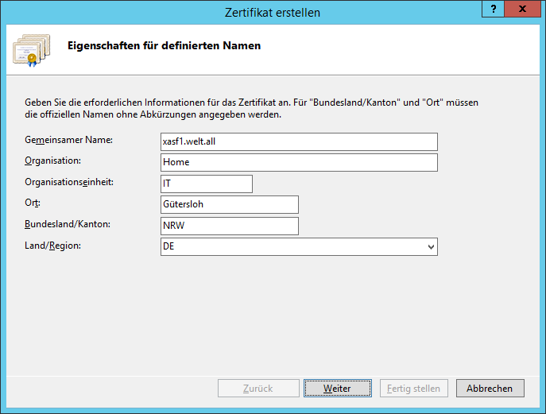Click the certificate wizard icon
The height and width of the screenshot is (414, 546).
click(x=32, y=50)
